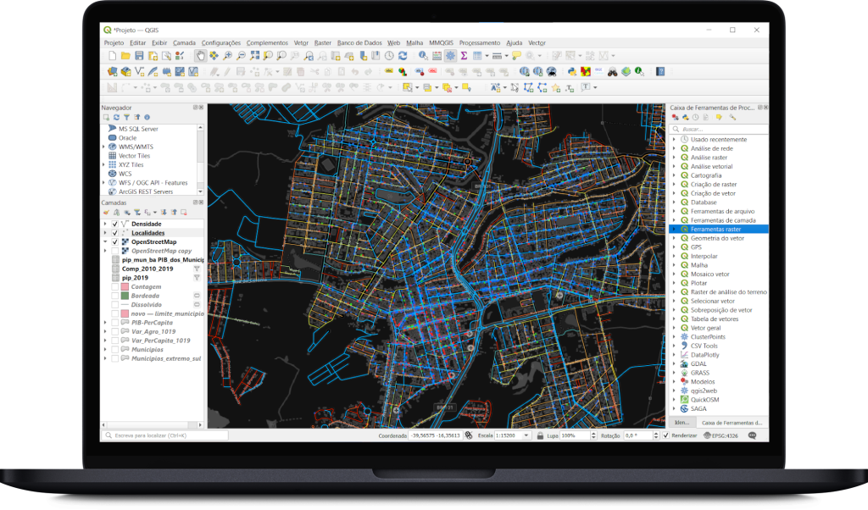Click the Coordenada value field

coord(436,436)
